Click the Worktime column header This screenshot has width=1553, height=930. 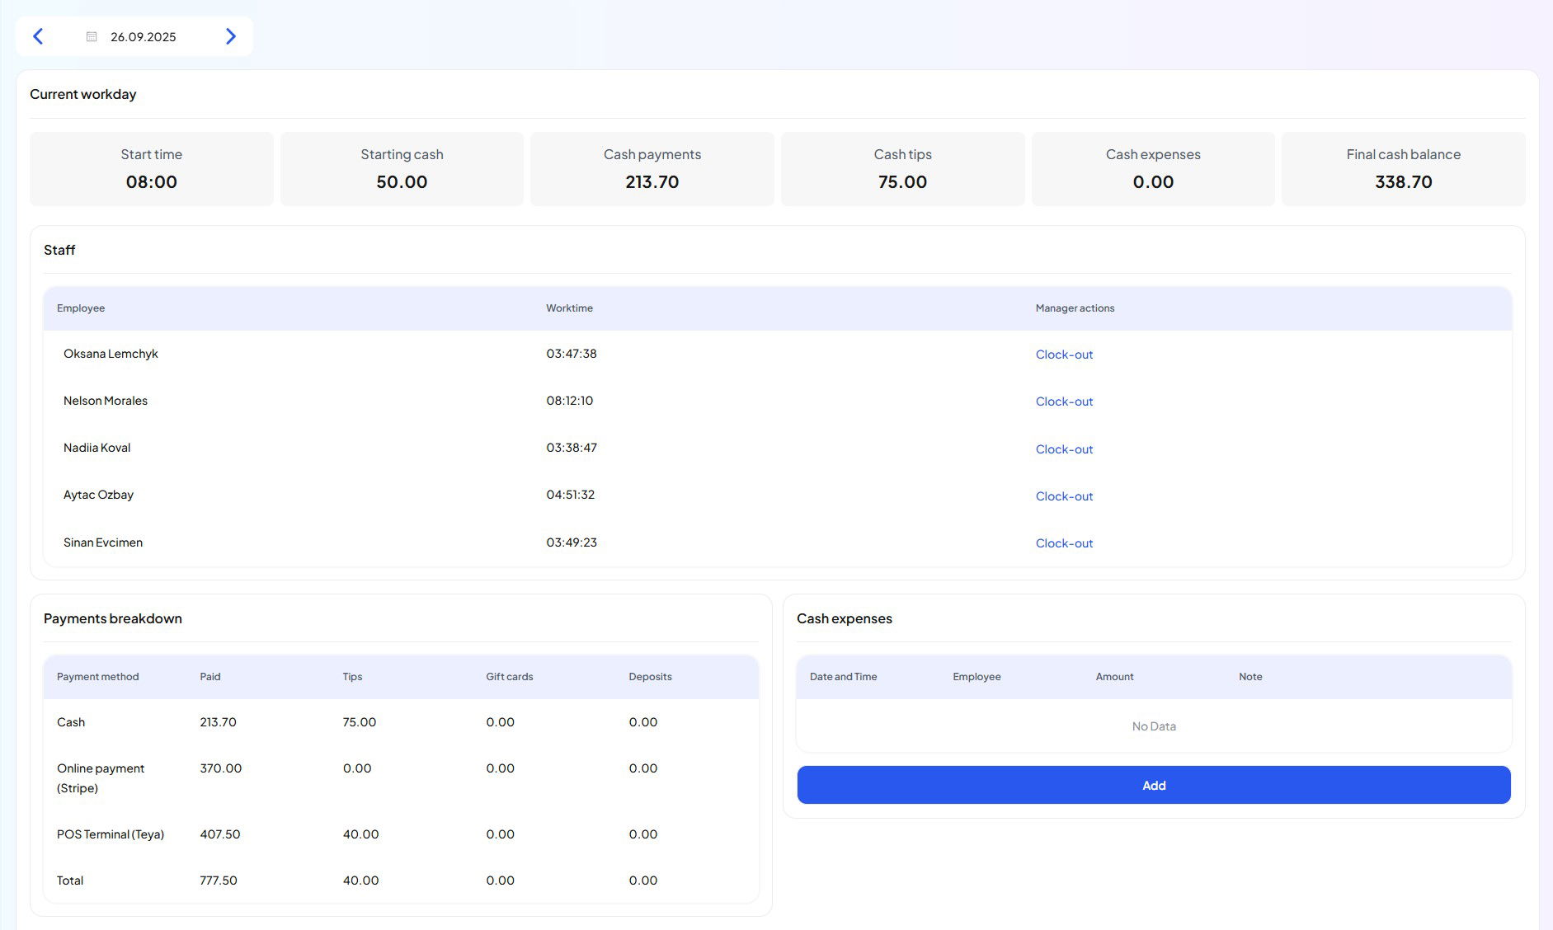coord(569,308)
